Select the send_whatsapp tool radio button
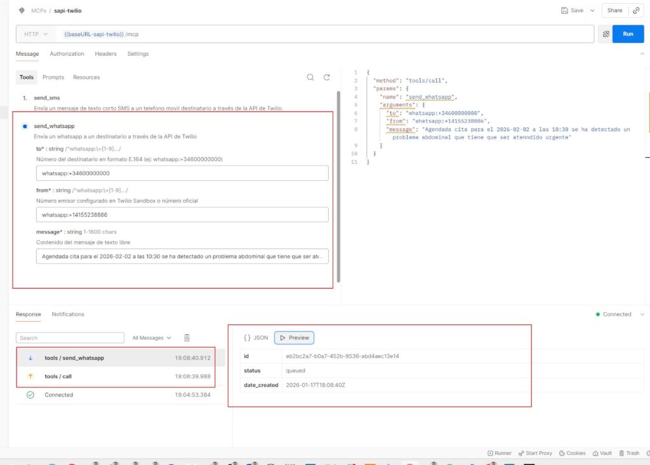 [x=25, y=126]
